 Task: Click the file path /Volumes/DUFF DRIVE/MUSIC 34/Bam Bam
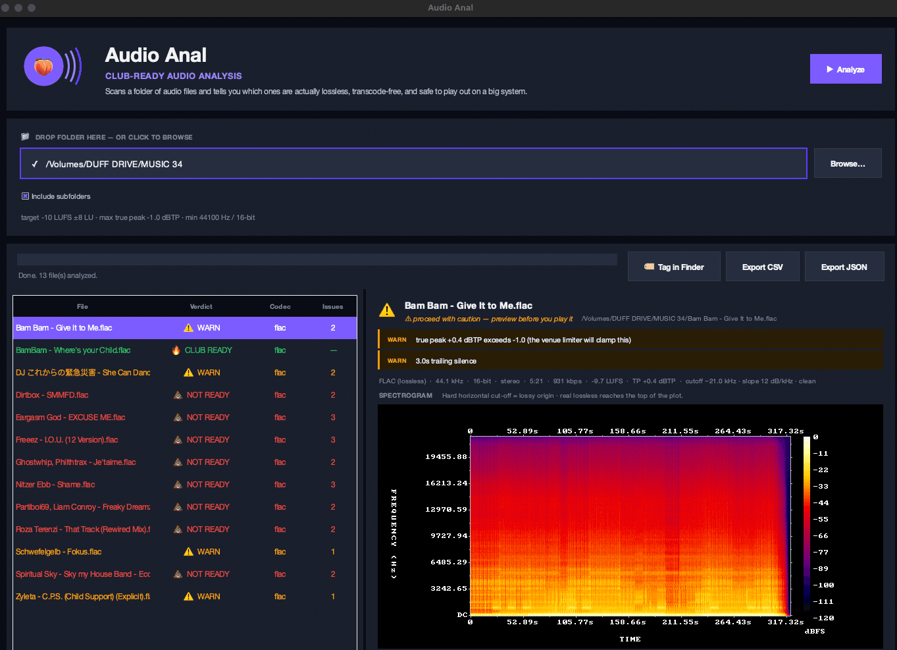[x=679, y=319]
